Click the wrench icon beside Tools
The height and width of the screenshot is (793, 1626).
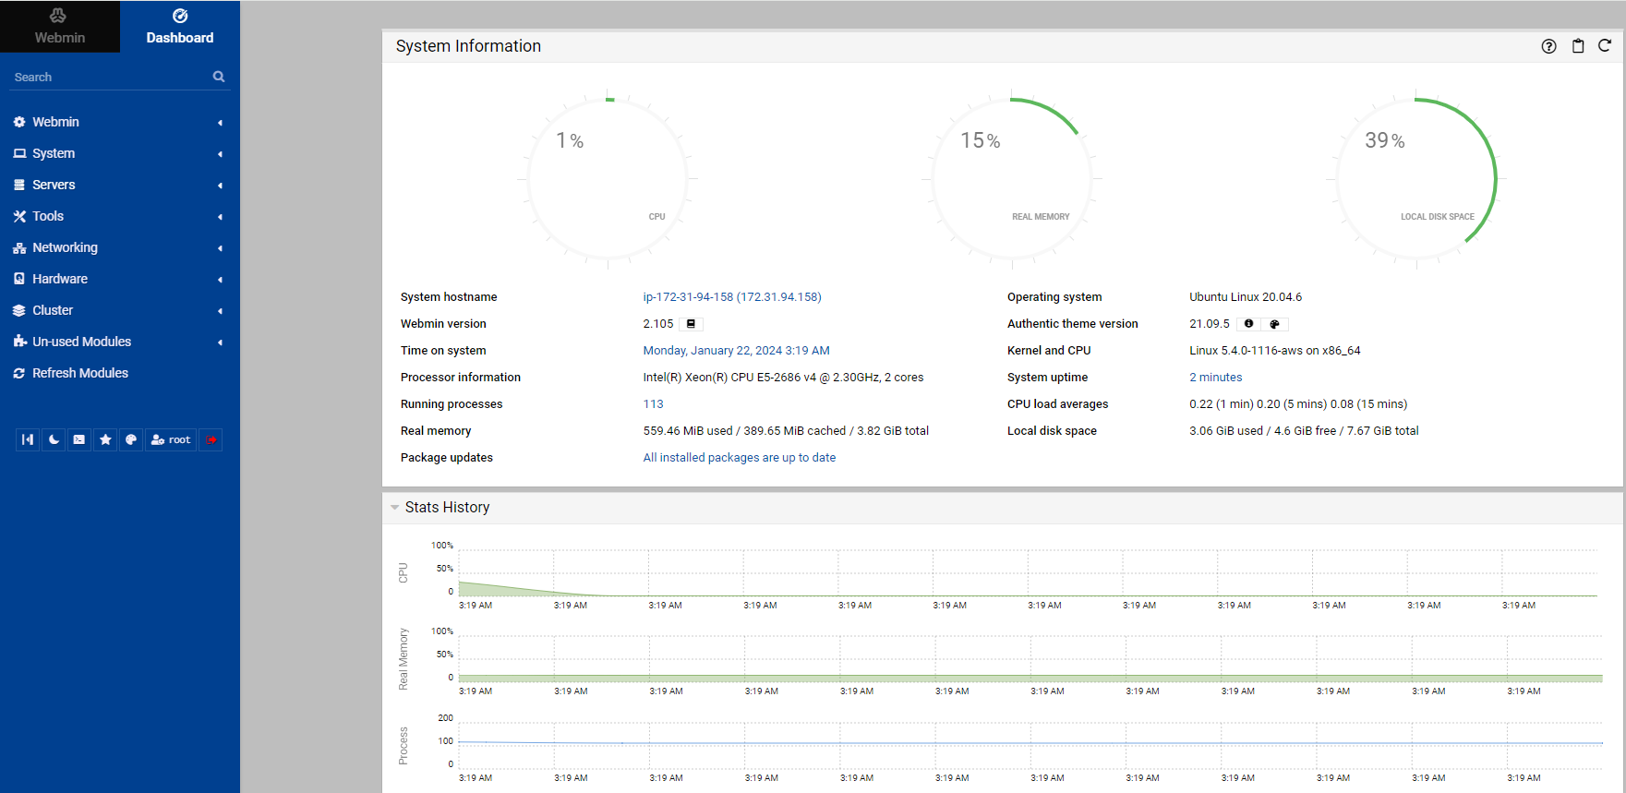pos(19,216)
